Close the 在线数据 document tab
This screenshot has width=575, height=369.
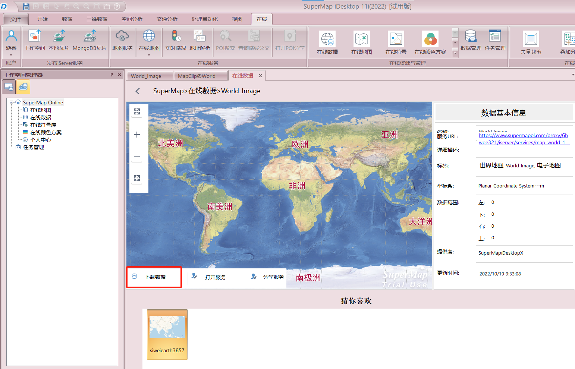coord(260,76)
